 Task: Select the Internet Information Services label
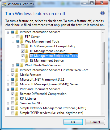click(40, 32)
